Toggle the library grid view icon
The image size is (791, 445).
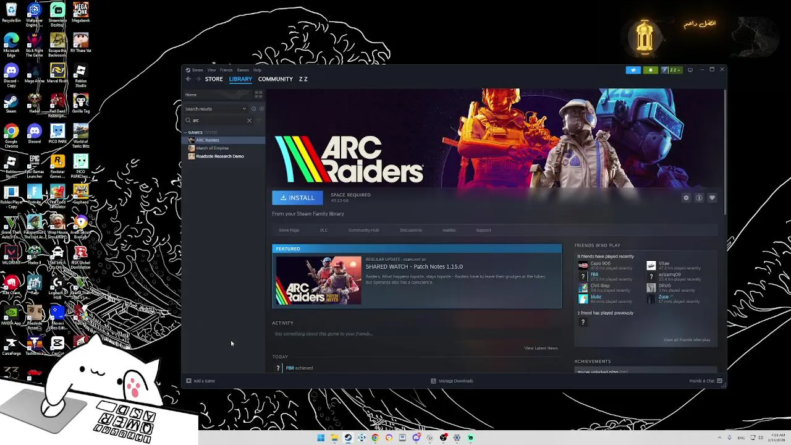point(258,95)
